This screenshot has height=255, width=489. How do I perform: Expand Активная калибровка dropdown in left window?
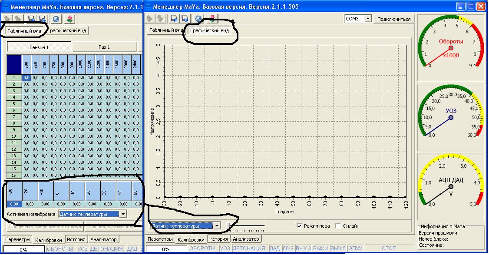123,214
